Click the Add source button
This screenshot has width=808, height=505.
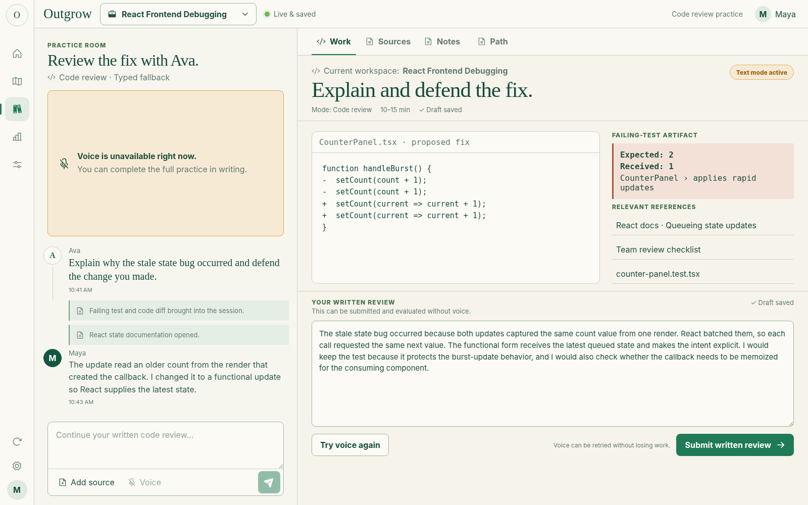(87, 482)
